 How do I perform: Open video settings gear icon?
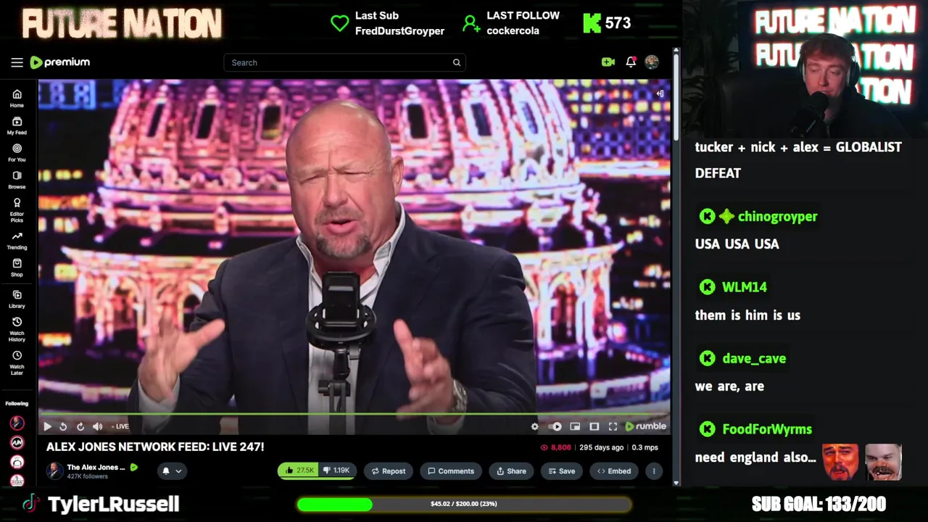(x=535, y=426)
